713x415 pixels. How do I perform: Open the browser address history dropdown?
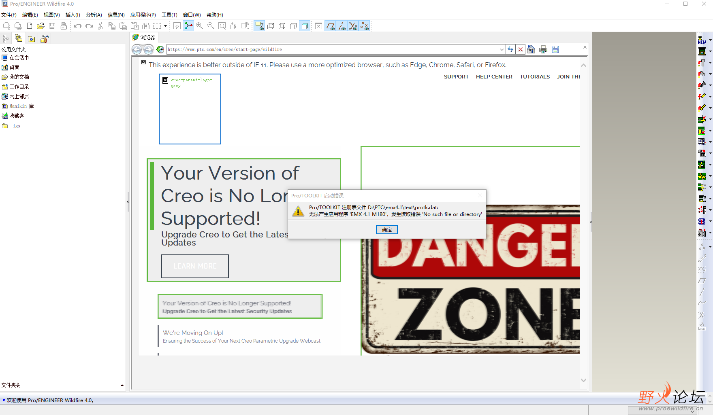click(502, 49)
